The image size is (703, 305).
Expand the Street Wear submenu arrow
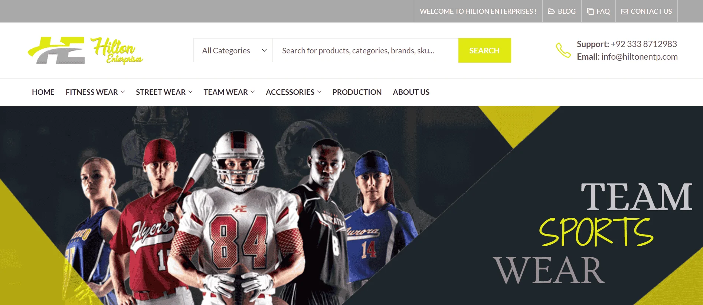click(x=190, y=92)
